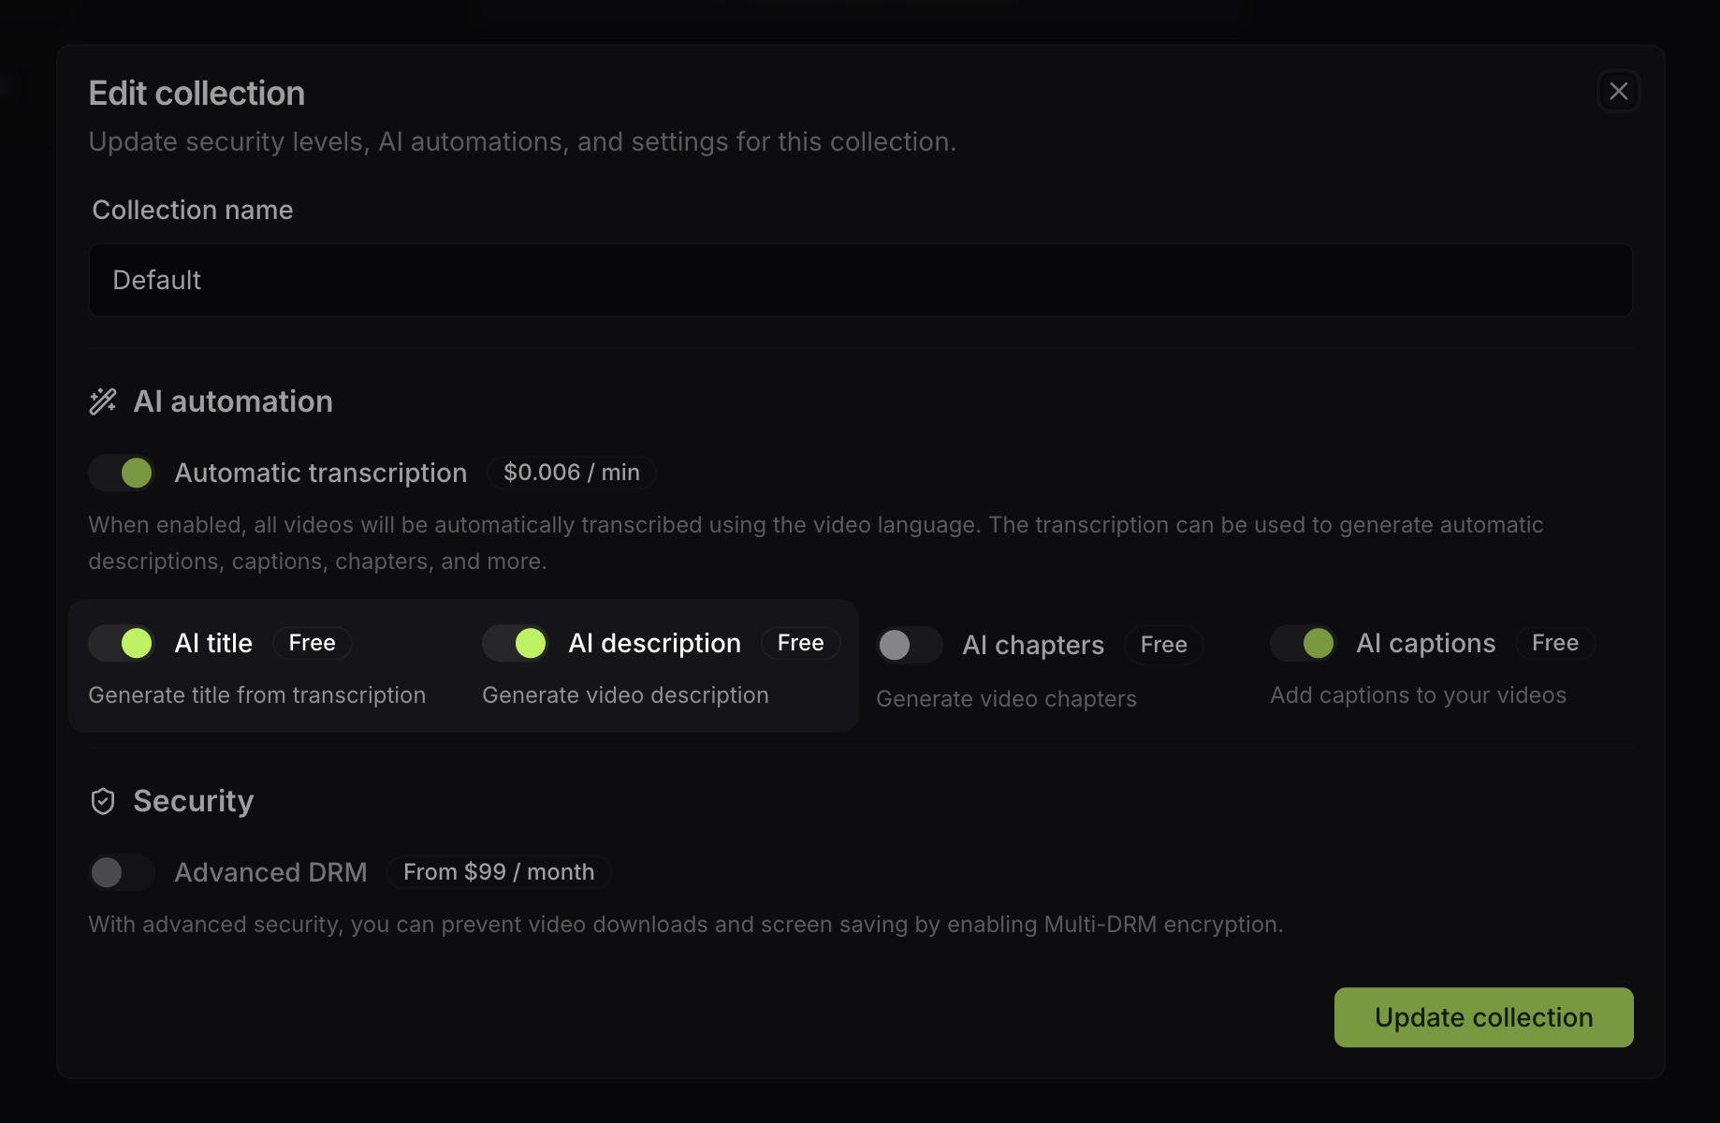Click the AI automation section heading

[233, 401]
